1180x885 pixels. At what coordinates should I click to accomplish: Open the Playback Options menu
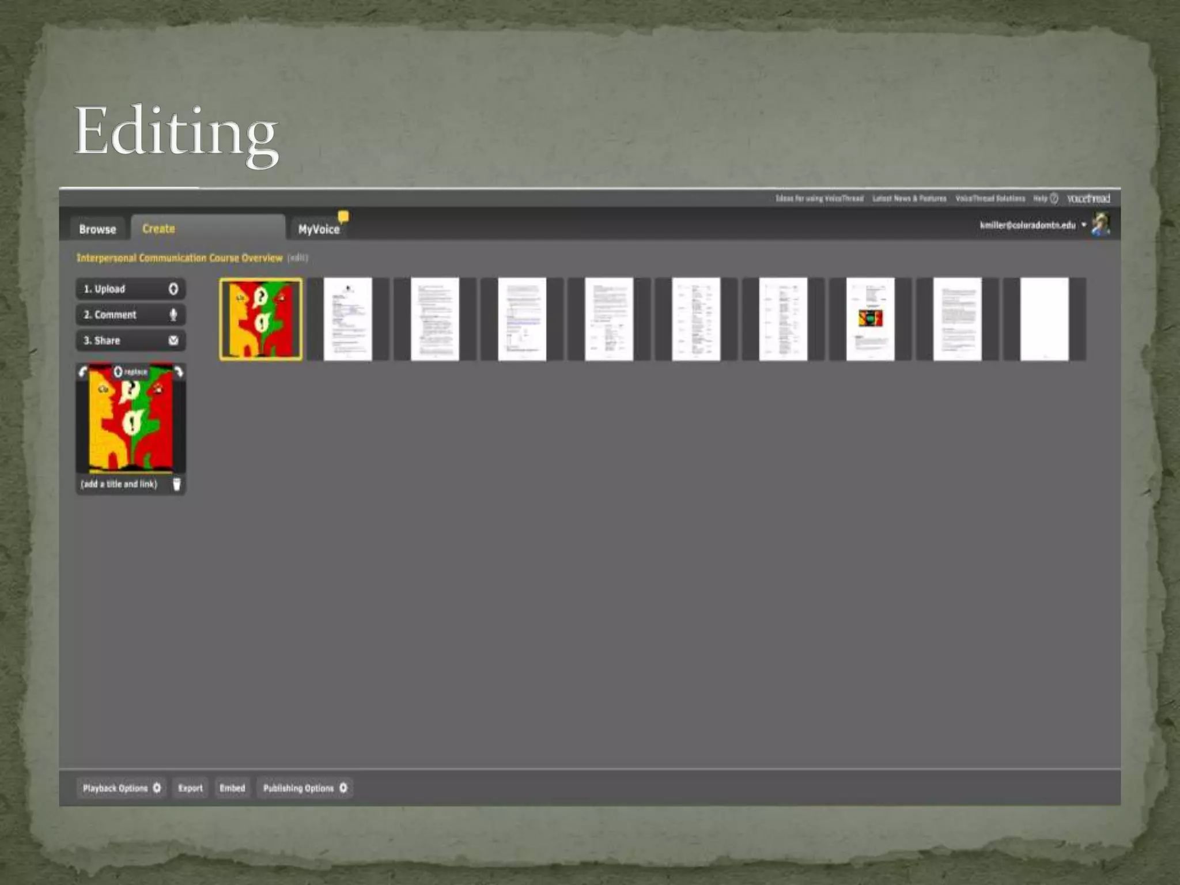pos(121,788)
